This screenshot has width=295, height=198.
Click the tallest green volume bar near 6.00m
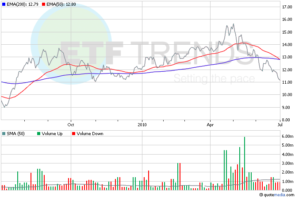(245, 163)
